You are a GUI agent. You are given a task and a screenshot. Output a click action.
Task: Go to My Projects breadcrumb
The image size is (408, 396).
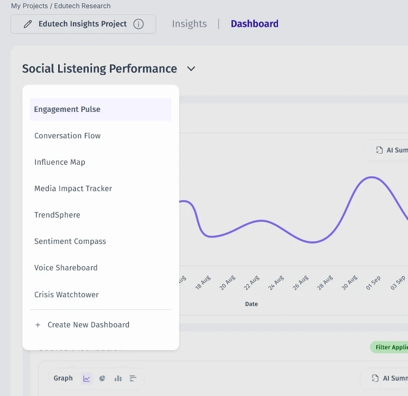30,6
